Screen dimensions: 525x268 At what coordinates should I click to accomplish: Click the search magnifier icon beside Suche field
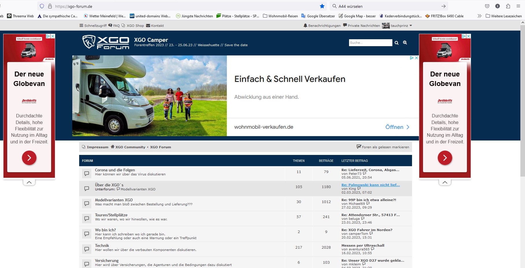pyautogui.click(x=396, y=43)
